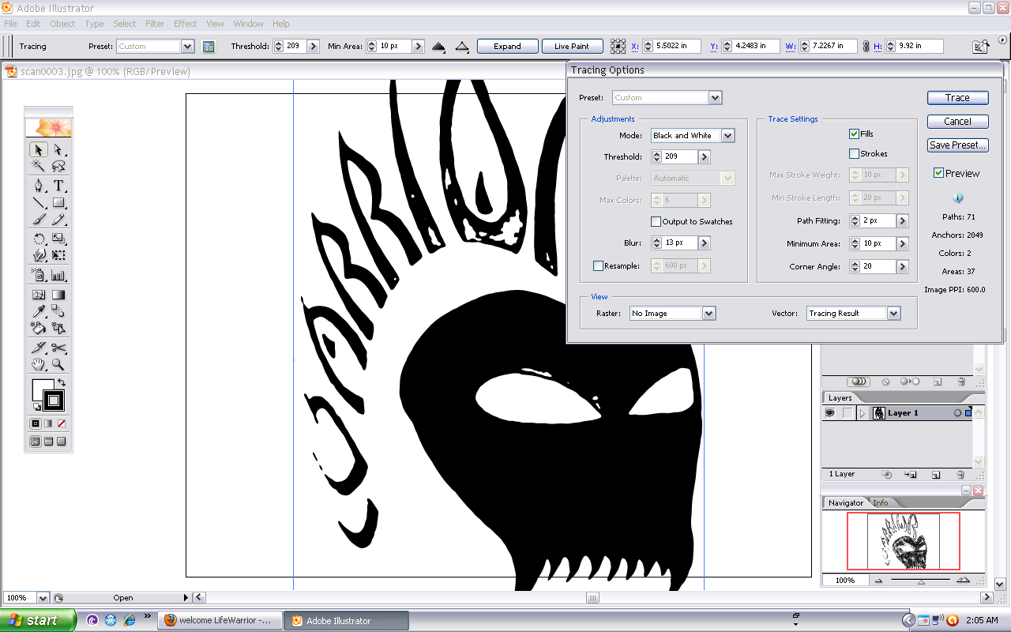Click the Cancel button
The height and width of the screenshot is (632, 1011).
957,122
